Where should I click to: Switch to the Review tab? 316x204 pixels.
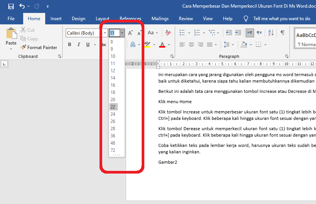coord(186,19)
